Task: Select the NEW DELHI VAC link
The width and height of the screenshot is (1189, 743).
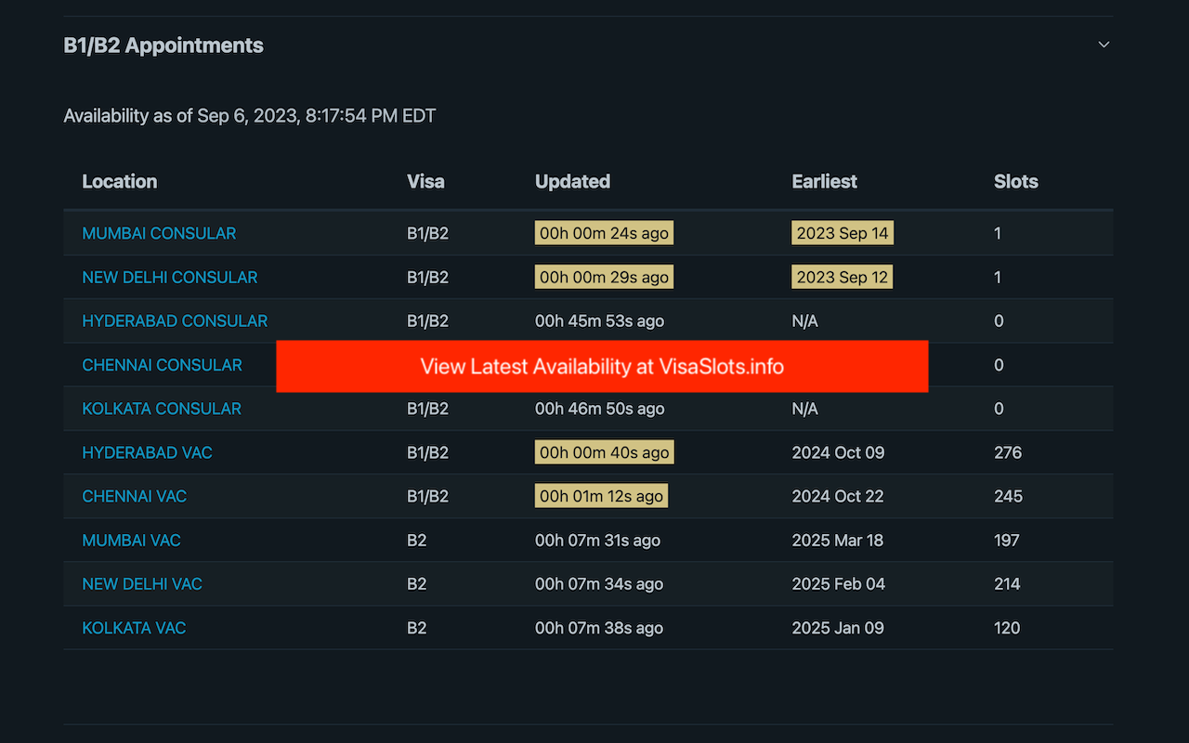Action: point(142,583)
